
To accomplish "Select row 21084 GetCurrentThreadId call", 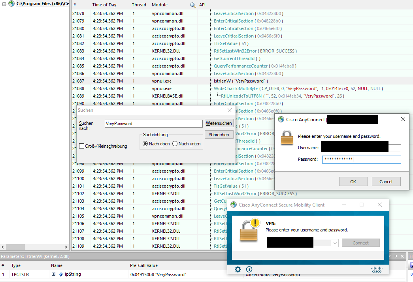I will 237,59.
